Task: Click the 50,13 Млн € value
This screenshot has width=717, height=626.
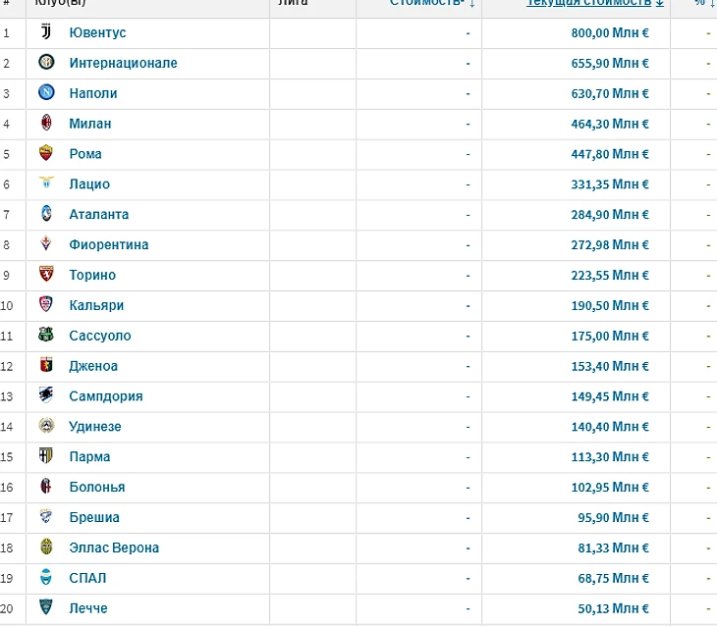Action: coord(613,608)
